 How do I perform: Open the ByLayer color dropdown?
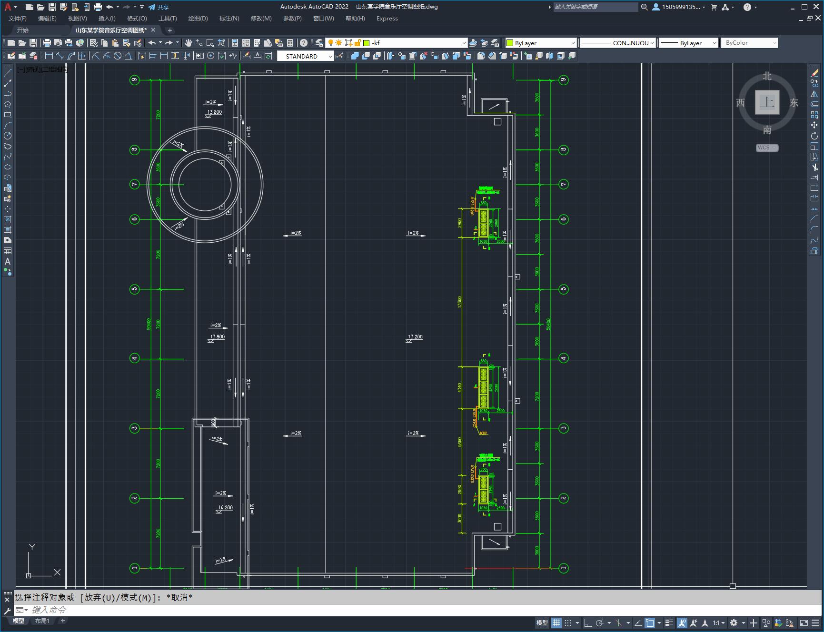click(x=541, y=43)
